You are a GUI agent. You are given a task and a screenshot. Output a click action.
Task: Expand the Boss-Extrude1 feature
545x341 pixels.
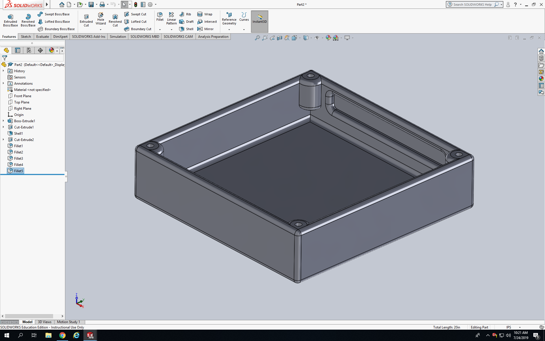3,121
